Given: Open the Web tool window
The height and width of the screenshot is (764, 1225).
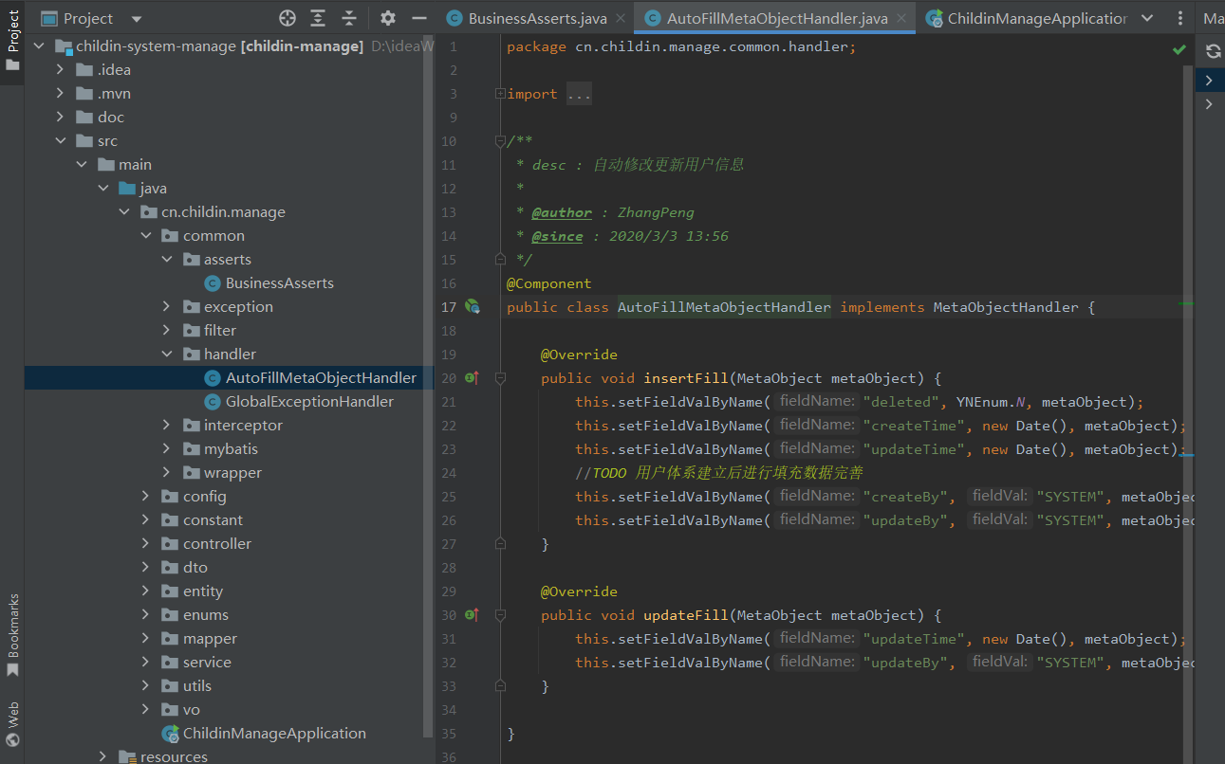Looking at the screenshot, I should (12, 725).
